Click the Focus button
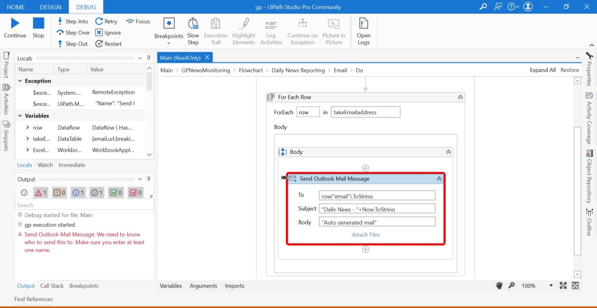Image resolution: width=597 pixels, height=308 pixels. click(x=138, y=21)
